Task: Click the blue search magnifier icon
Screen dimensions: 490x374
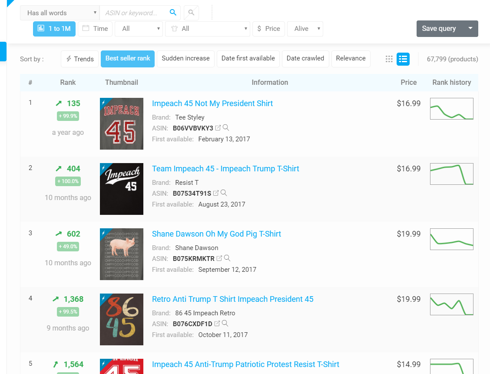Action: point(173,13)
